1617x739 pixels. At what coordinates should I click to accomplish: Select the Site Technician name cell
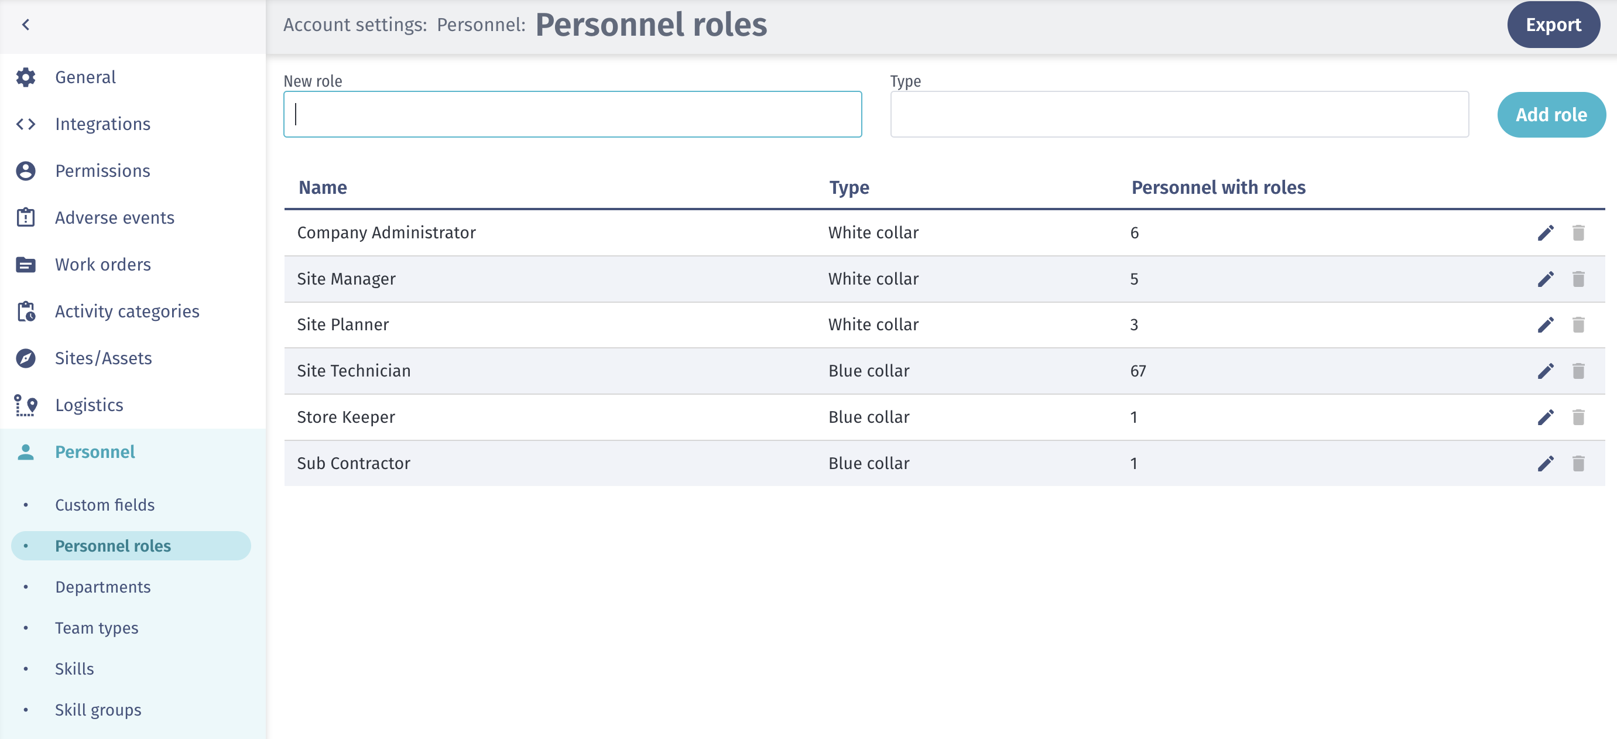[354, 371]
